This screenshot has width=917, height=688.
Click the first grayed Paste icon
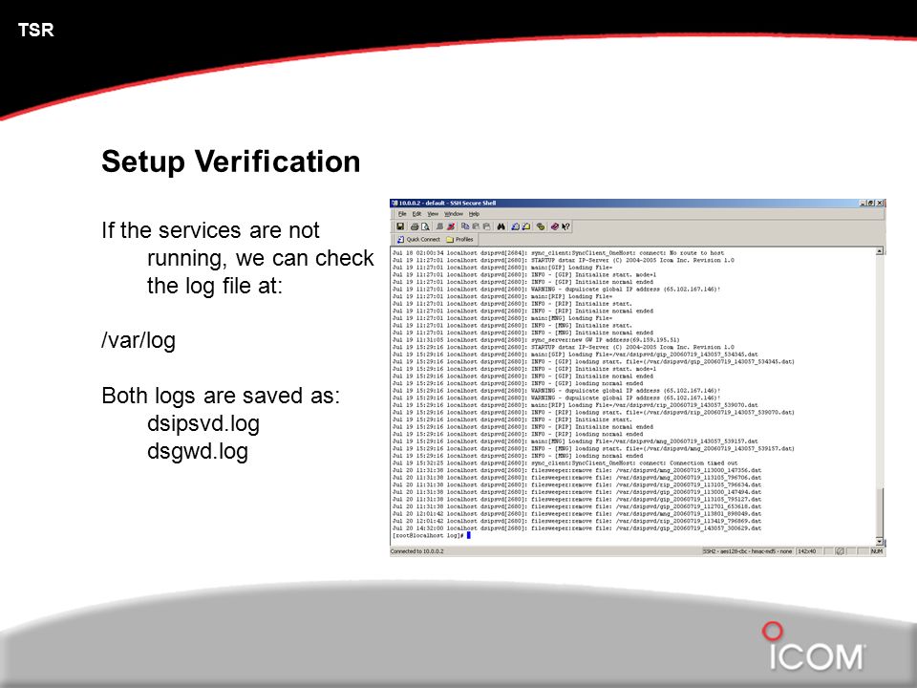(476, 226)
